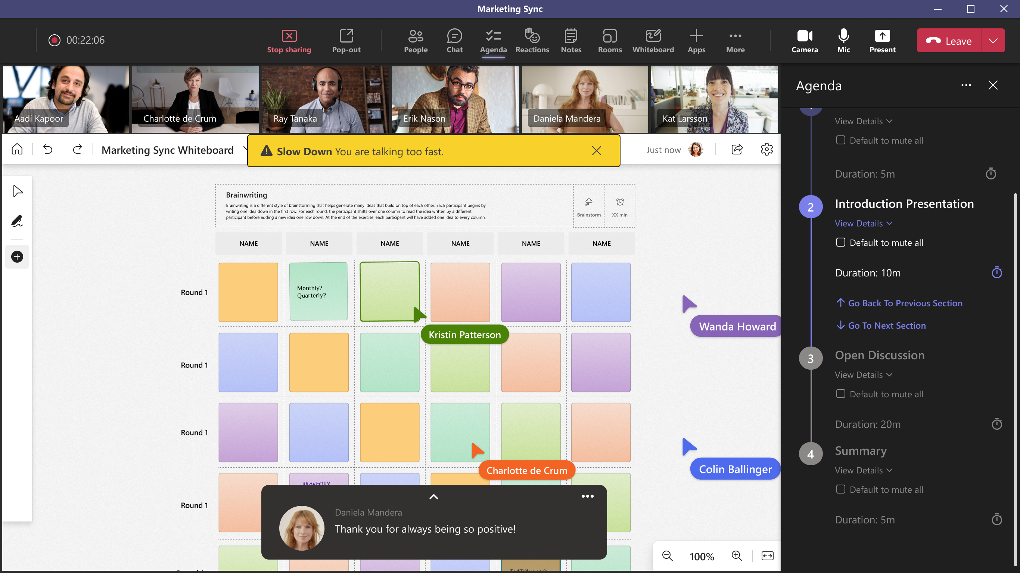Open more options on Daniela's message
This screenshot has height=573, width=1020.
click(x=587, y=496)
